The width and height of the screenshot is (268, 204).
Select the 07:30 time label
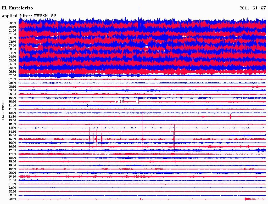12,79
